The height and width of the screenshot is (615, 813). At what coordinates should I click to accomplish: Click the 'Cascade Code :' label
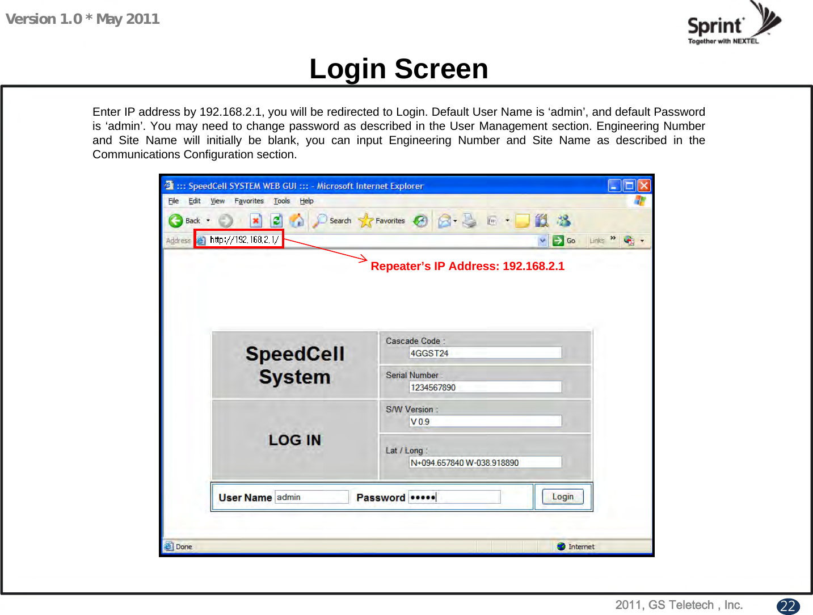(415, 341)
